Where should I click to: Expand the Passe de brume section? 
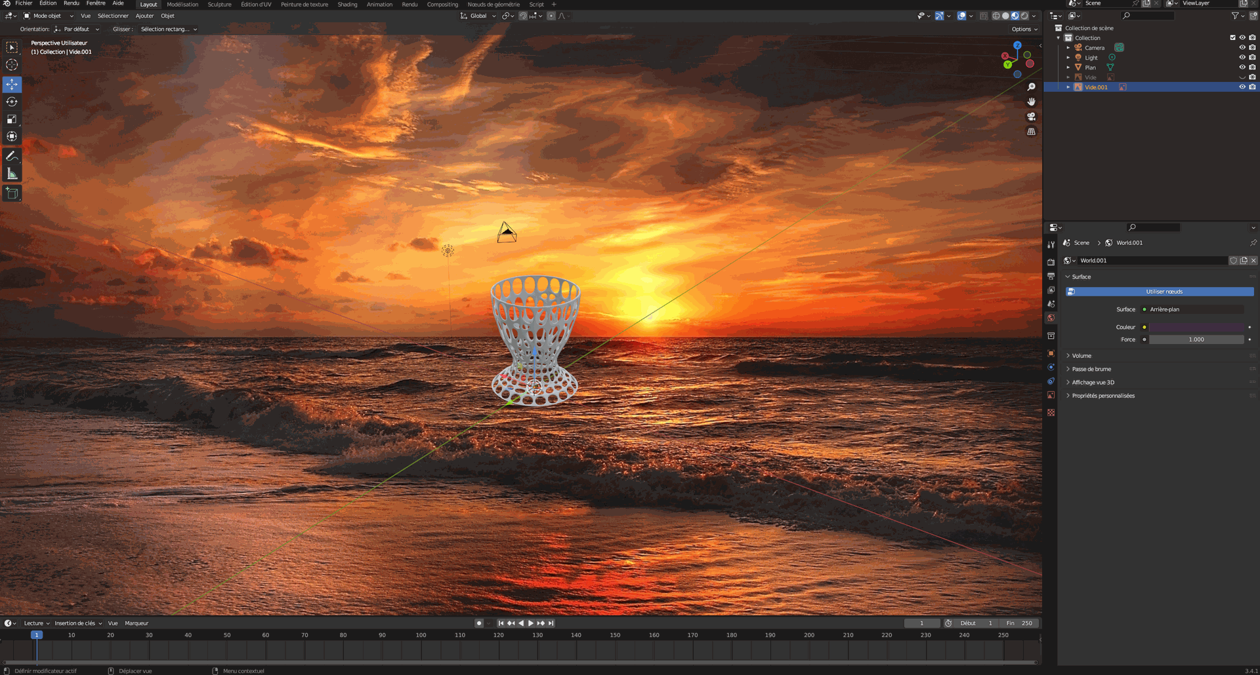1091,369
